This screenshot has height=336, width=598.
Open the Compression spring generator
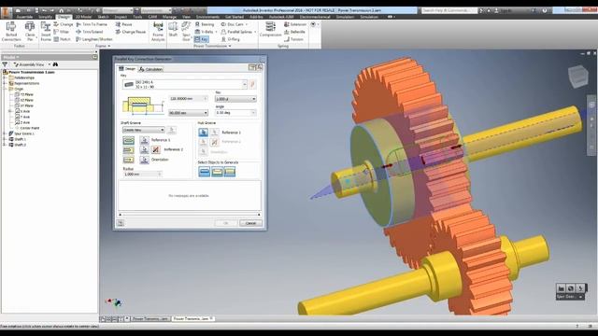(270, 29)
